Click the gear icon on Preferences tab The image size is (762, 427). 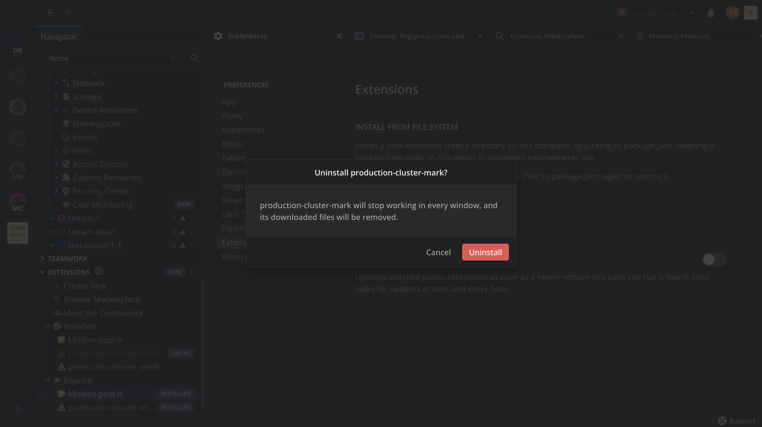click(x=218, y=36)
